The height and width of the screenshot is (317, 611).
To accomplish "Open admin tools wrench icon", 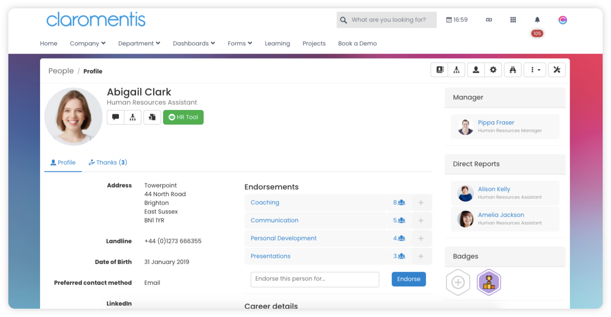I will [557, 69].
